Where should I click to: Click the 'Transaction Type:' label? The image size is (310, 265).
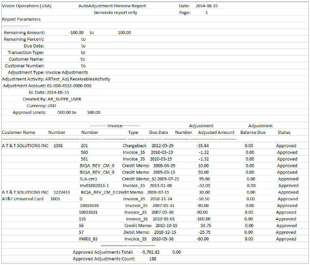click(26, 52)
